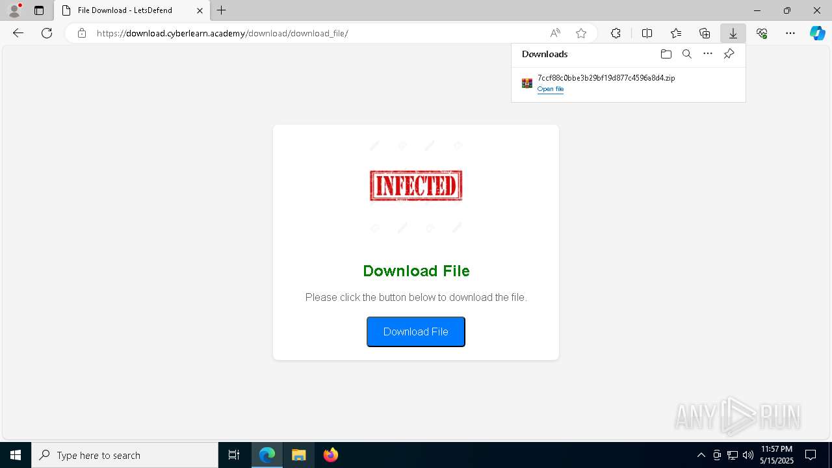The image size is (832, 468).
Task: Open Microsoft Edge from taskbar
Action: click(267, 455)
